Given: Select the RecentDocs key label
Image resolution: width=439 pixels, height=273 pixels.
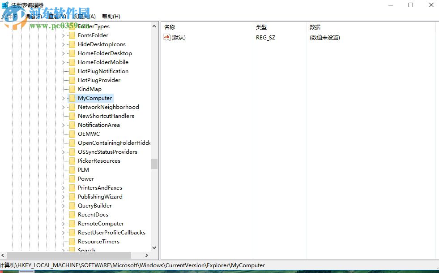Looking at the screenshot, I should 93,215.
